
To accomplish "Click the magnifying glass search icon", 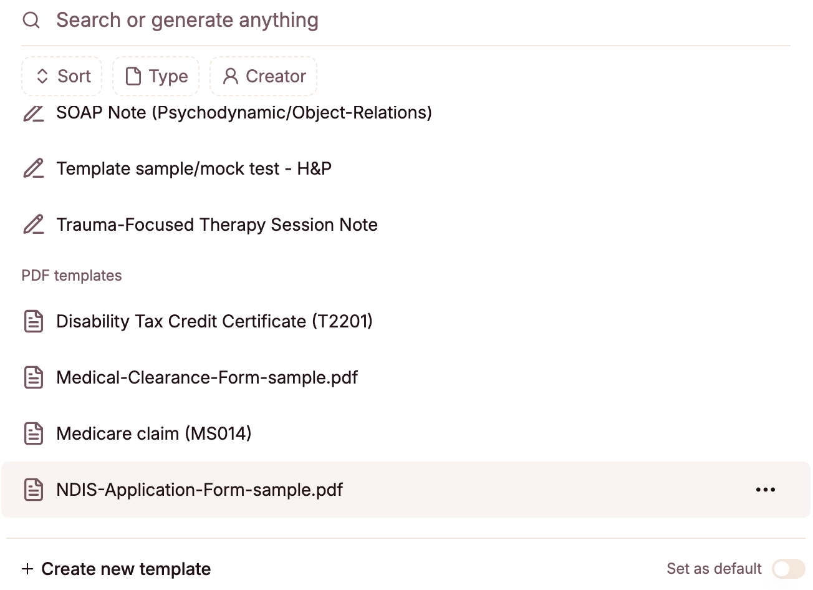I will pyautogui.click(x=31, y=19).
